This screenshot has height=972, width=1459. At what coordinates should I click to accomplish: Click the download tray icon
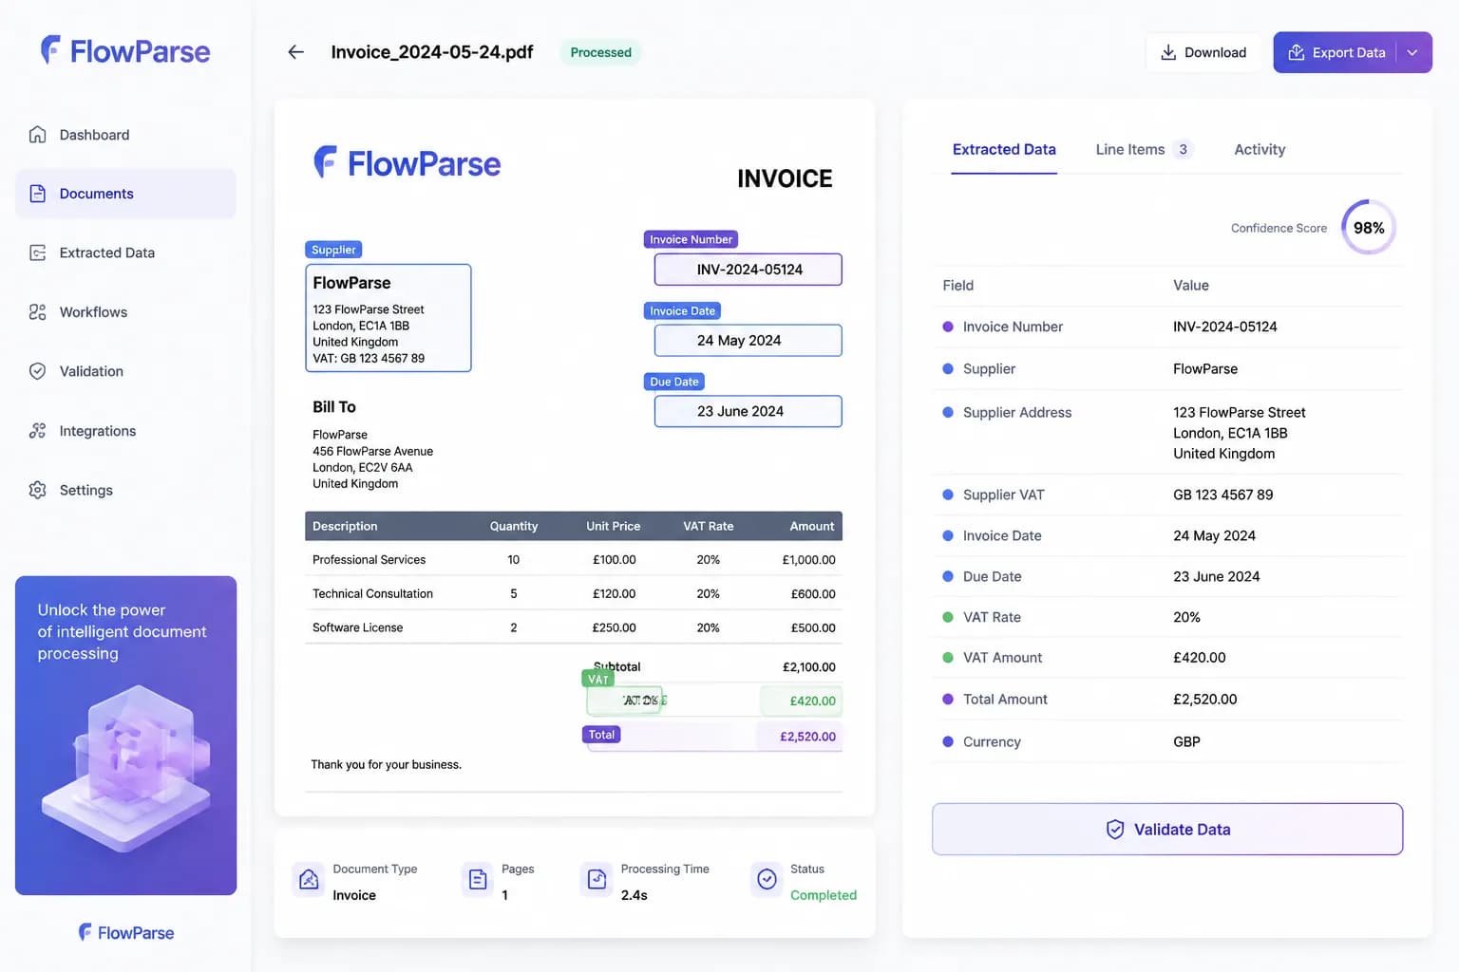click(x=1168, y=52)
